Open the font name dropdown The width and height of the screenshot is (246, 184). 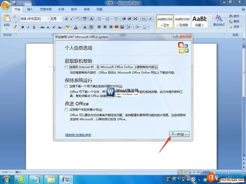coord(48,19)
